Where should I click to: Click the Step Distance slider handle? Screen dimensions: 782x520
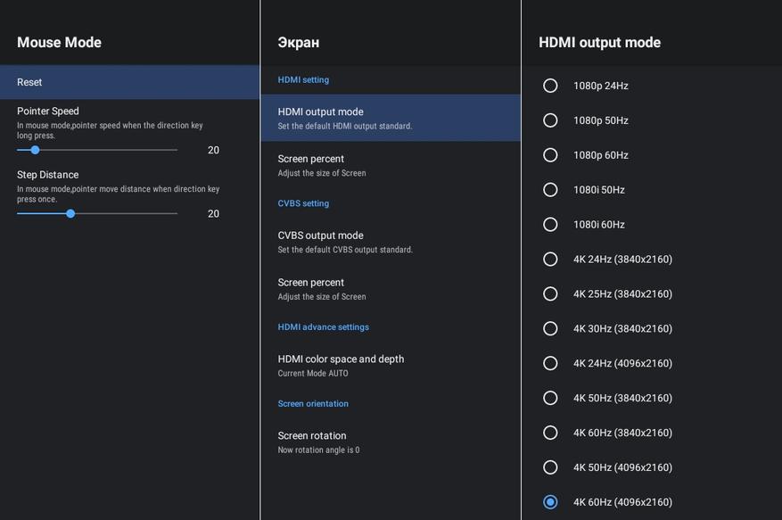[70, 214]
